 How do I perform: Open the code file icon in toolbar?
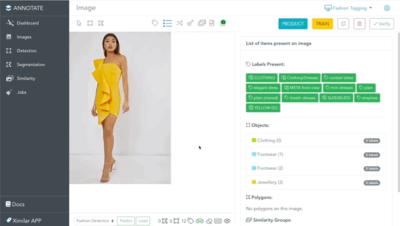pos(212,23)
